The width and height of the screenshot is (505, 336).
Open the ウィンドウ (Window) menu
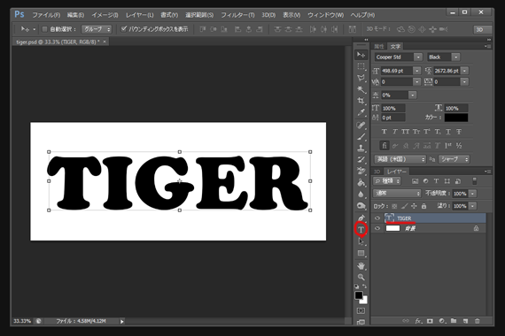pyautogui.click(x=325, y=15)
